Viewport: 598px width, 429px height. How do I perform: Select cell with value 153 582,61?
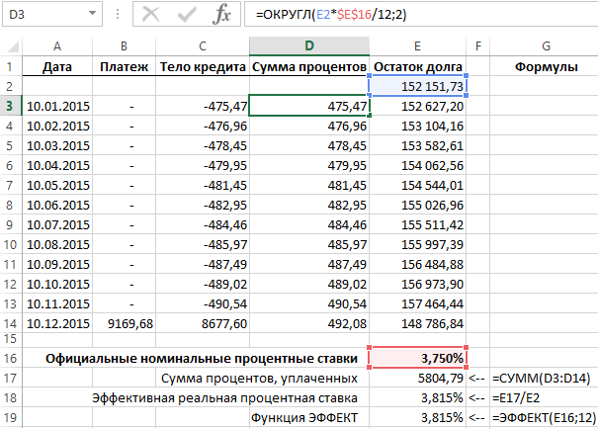417,145
